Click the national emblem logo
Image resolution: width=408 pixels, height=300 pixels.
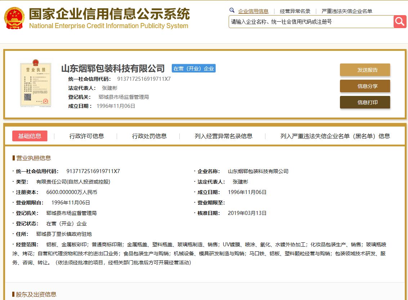(14, 18)
